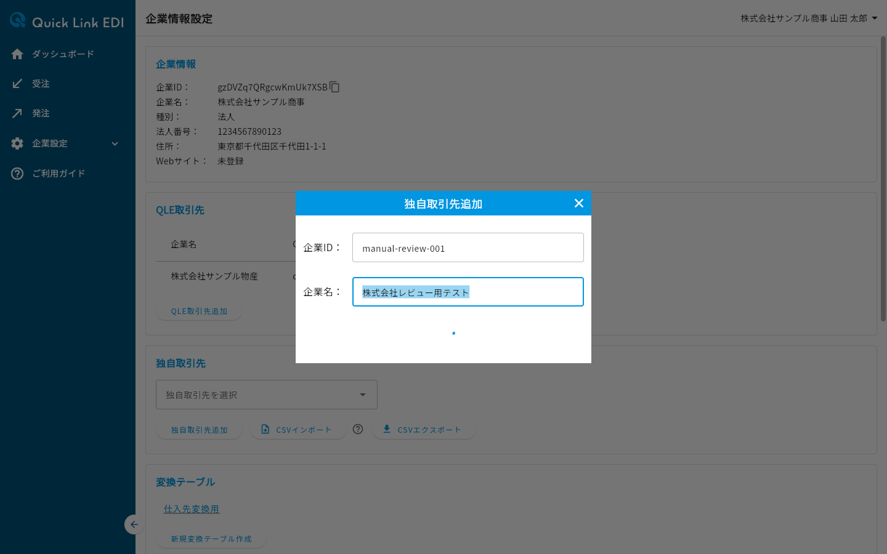The height and width of the screenshot is (554, 887).
Task: Click the 法人番号 value 1234567890123
Action: pos(249,131)
